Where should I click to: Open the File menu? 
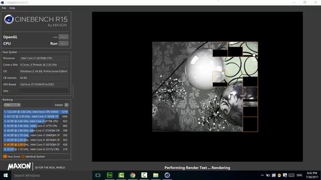click(x=4, y=8)
